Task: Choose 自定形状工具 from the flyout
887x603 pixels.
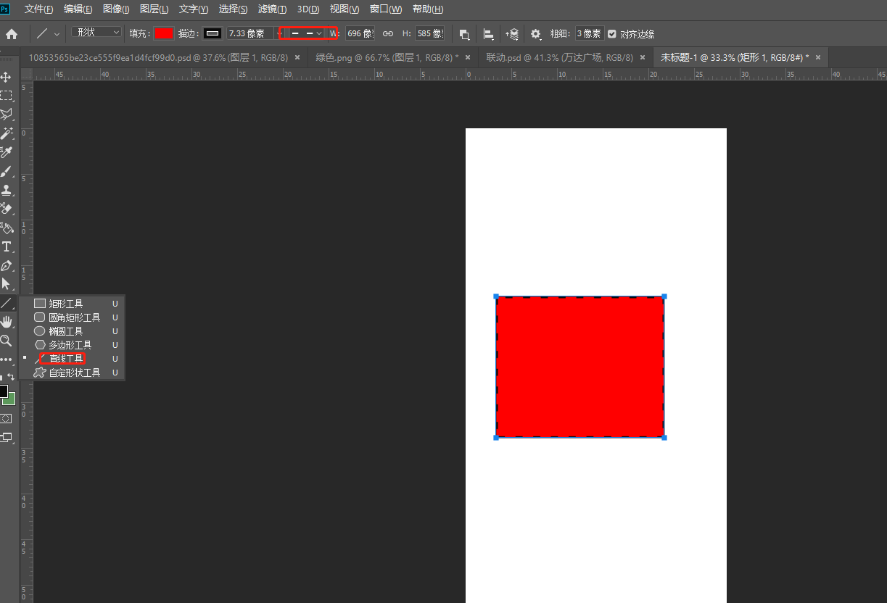Action: pyautogui.click(x=73, y=373)
